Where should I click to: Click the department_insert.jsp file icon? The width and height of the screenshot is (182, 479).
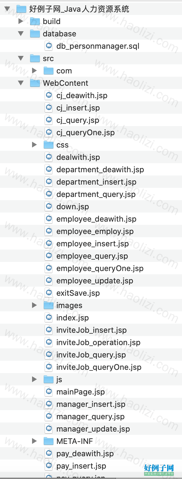click(49, 182)
